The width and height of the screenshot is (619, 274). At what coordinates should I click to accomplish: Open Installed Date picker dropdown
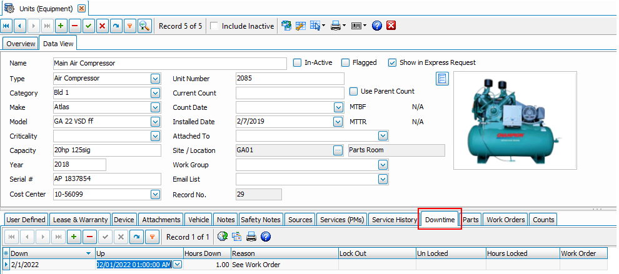coord(338,122)
